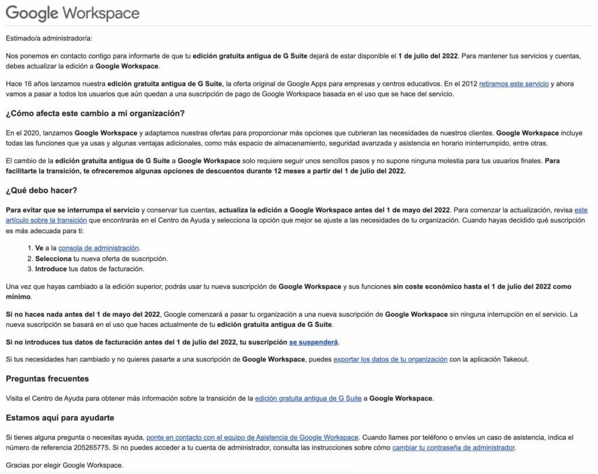Screen dimensions: 598x474
Task: Click the 'Preguntas frecuentes' heading
Action: [47, 379]
